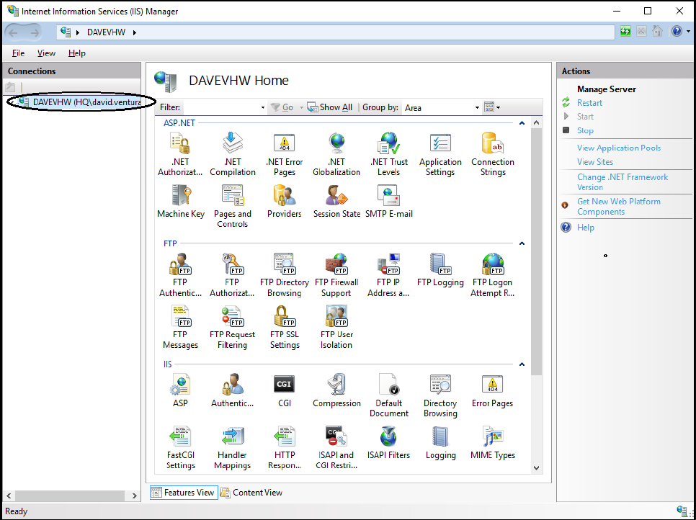Click View Application Pools
This screenshot has height=520, width=696.
(x=619, y=148)
